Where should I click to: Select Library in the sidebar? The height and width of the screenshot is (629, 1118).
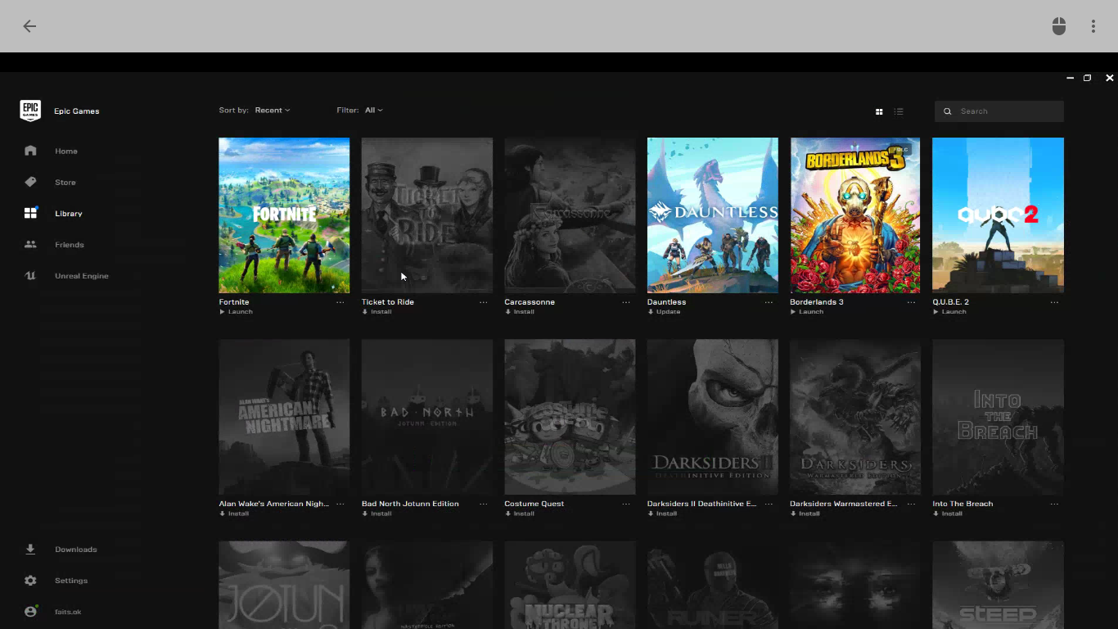click(69, 214)
